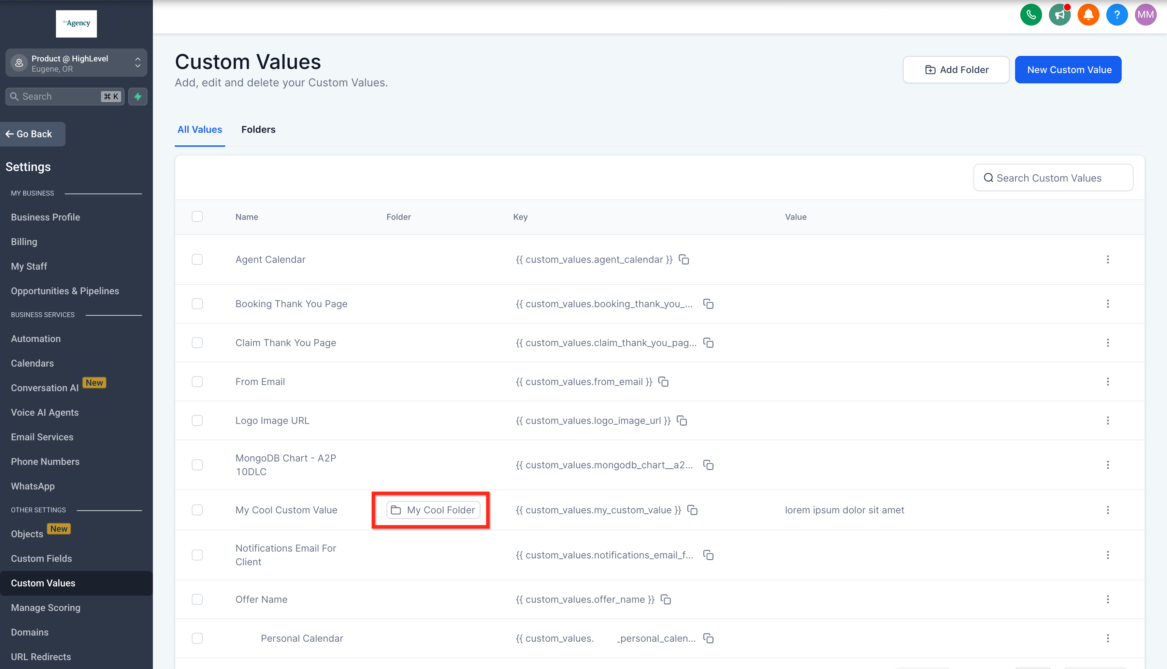Copy the Agent Calendar key
Image resolution: width=1167 pixels, height=669 pixels.
[x=684, y=260]
